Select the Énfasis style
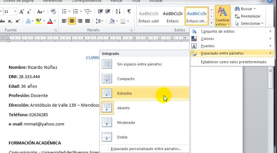Screen dimensions: 277x153 173,17
